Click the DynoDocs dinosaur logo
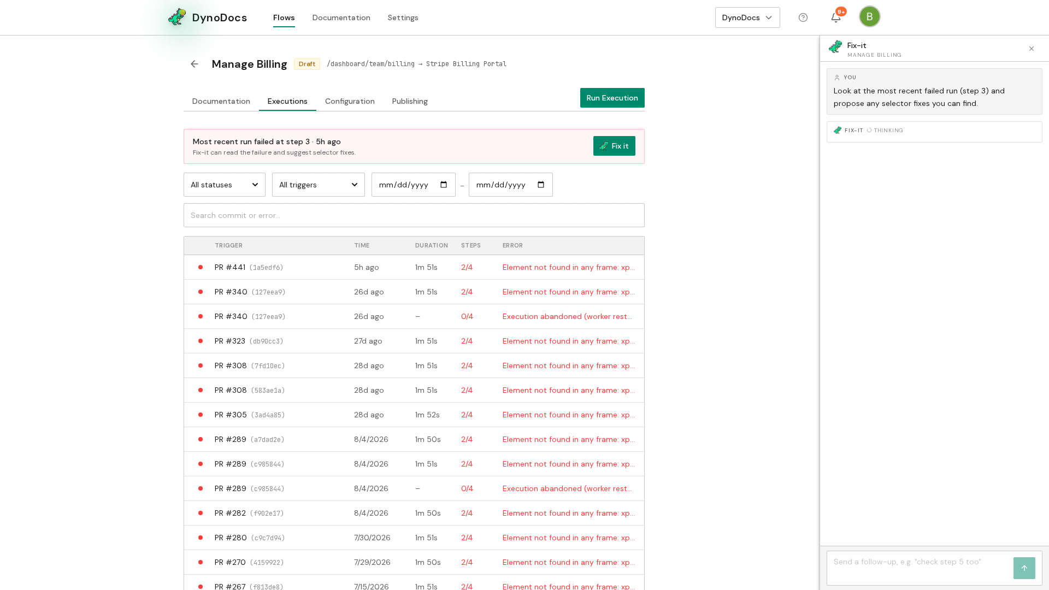 [177, 17]
